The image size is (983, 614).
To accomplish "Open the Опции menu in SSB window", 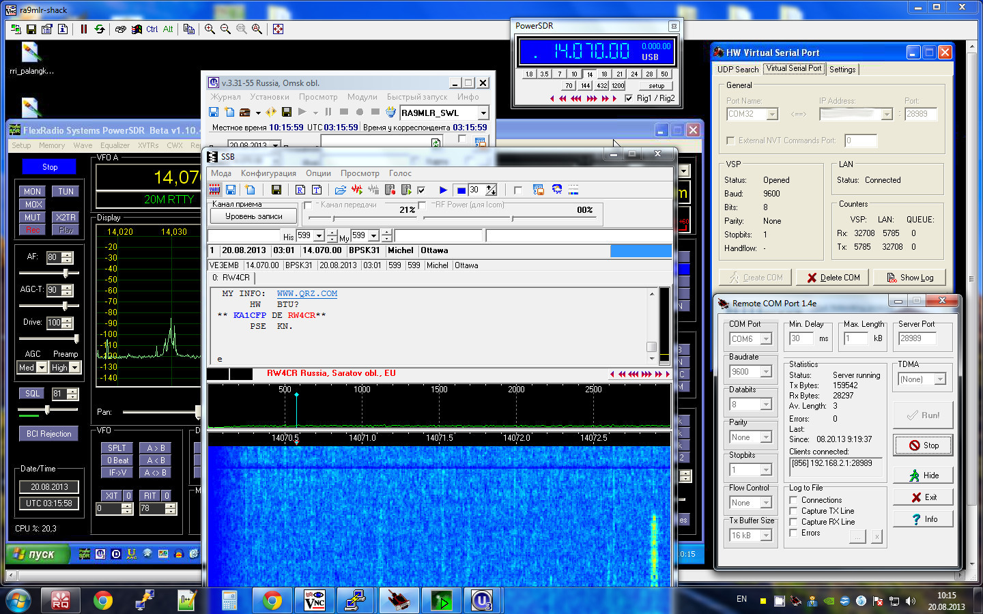I will pyautogui.click(x=318, y=173).
